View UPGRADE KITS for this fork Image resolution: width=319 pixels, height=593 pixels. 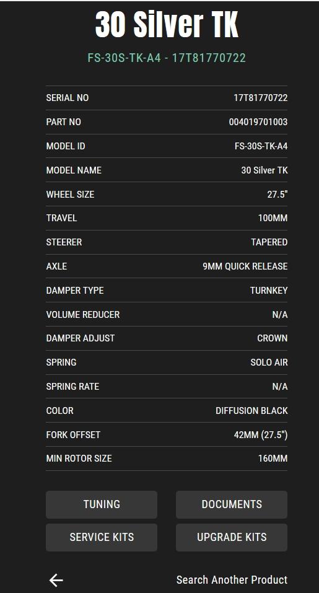[231, 537]
